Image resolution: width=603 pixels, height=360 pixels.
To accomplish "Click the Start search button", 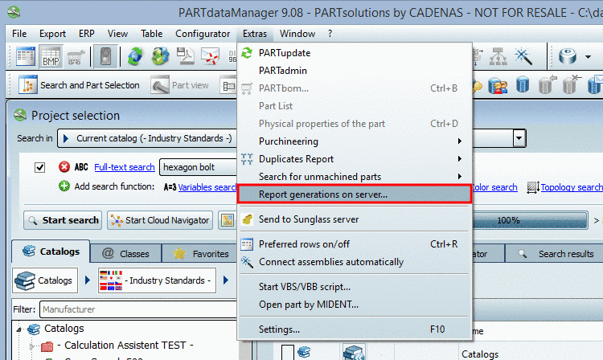I will pyautogui.click(x=63, y=220).
